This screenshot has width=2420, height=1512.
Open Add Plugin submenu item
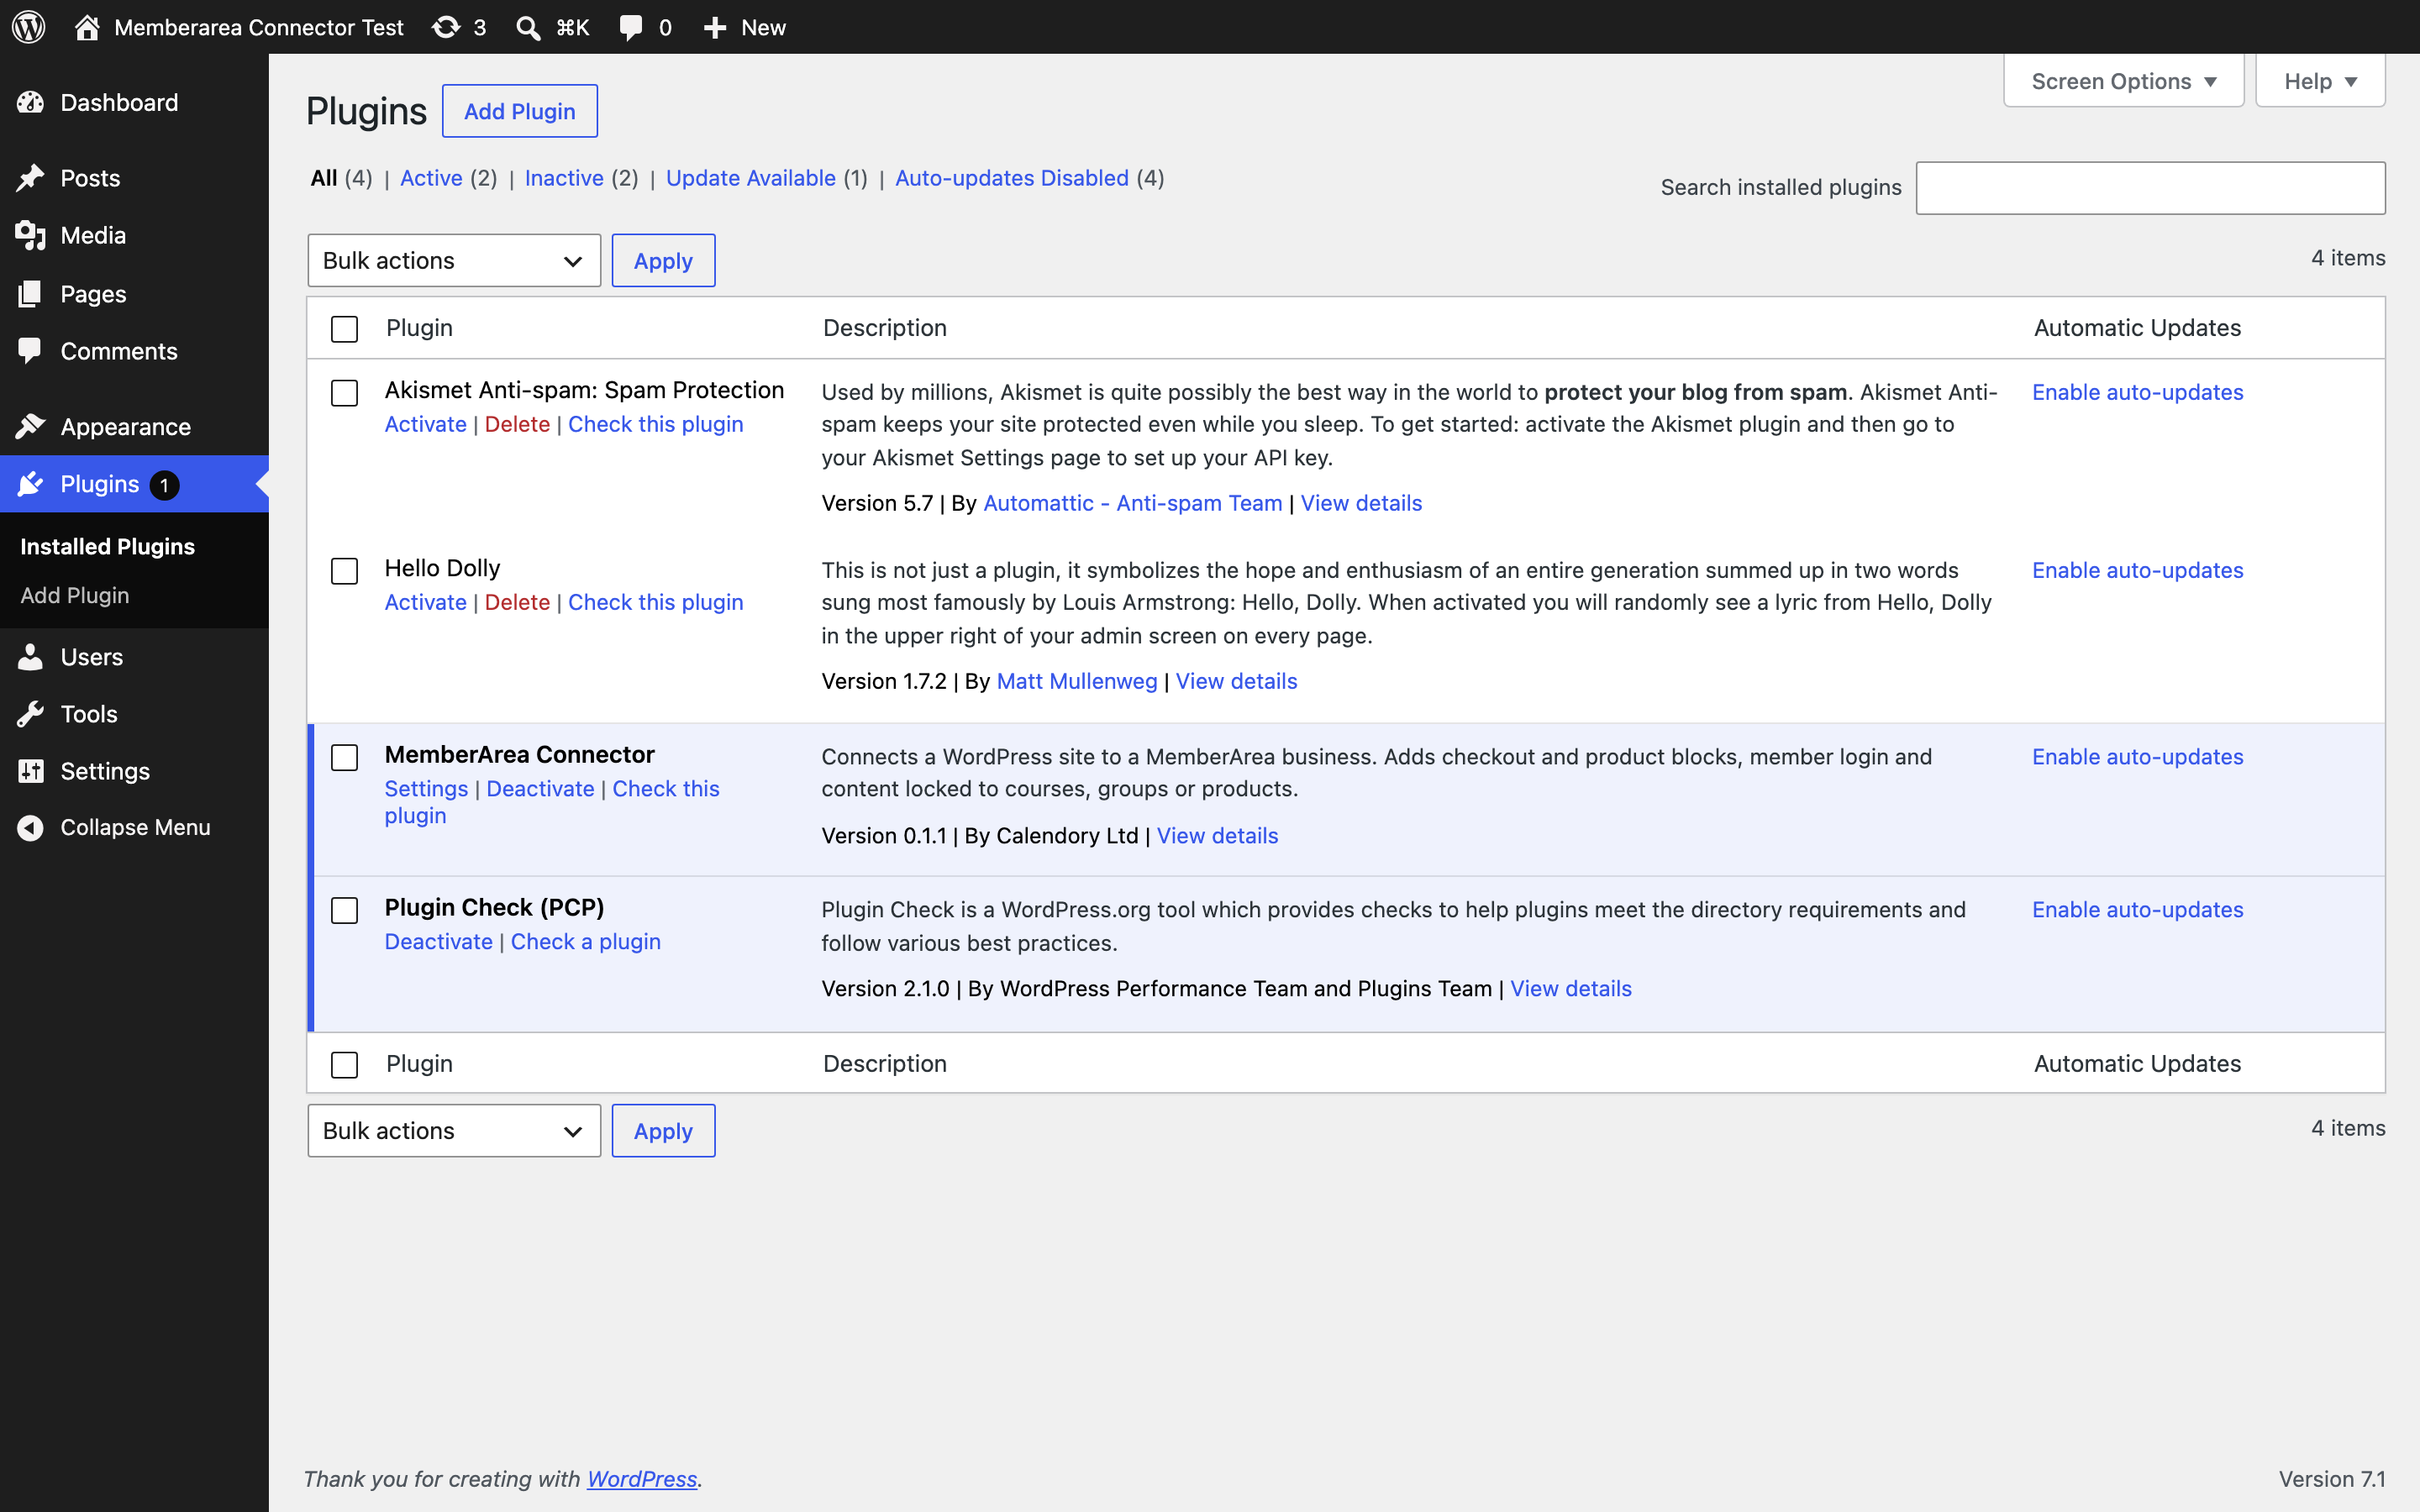click(75, 596)
